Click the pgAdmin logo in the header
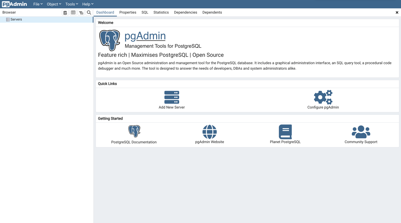401x223 pixels. 14,4
